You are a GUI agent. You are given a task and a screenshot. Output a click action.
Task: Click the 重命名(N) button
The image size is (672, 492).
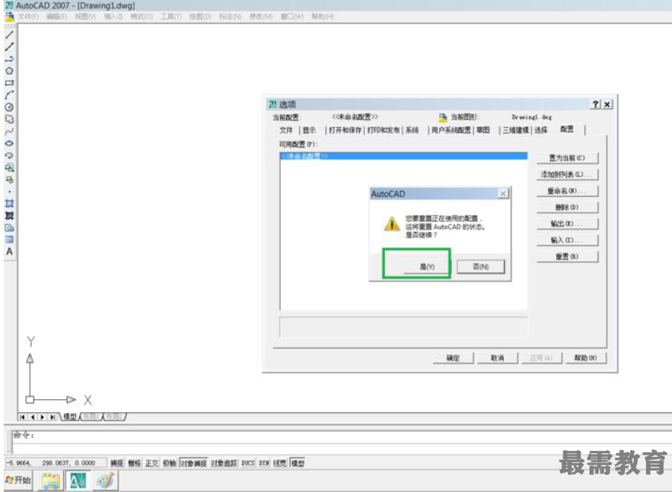(567, 191)
